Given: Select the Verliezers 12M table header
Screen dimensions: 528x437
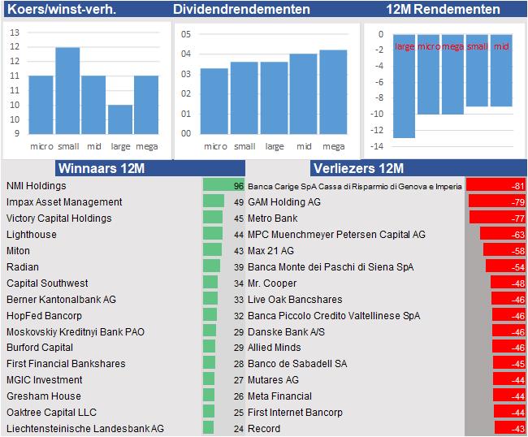Looking at the screenshot, I should pos(357,169).
